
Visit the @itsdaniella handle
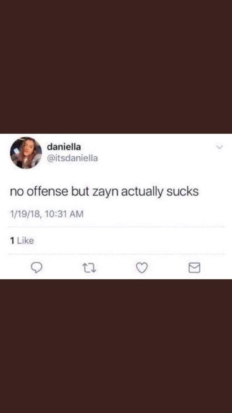pos(72,158)
